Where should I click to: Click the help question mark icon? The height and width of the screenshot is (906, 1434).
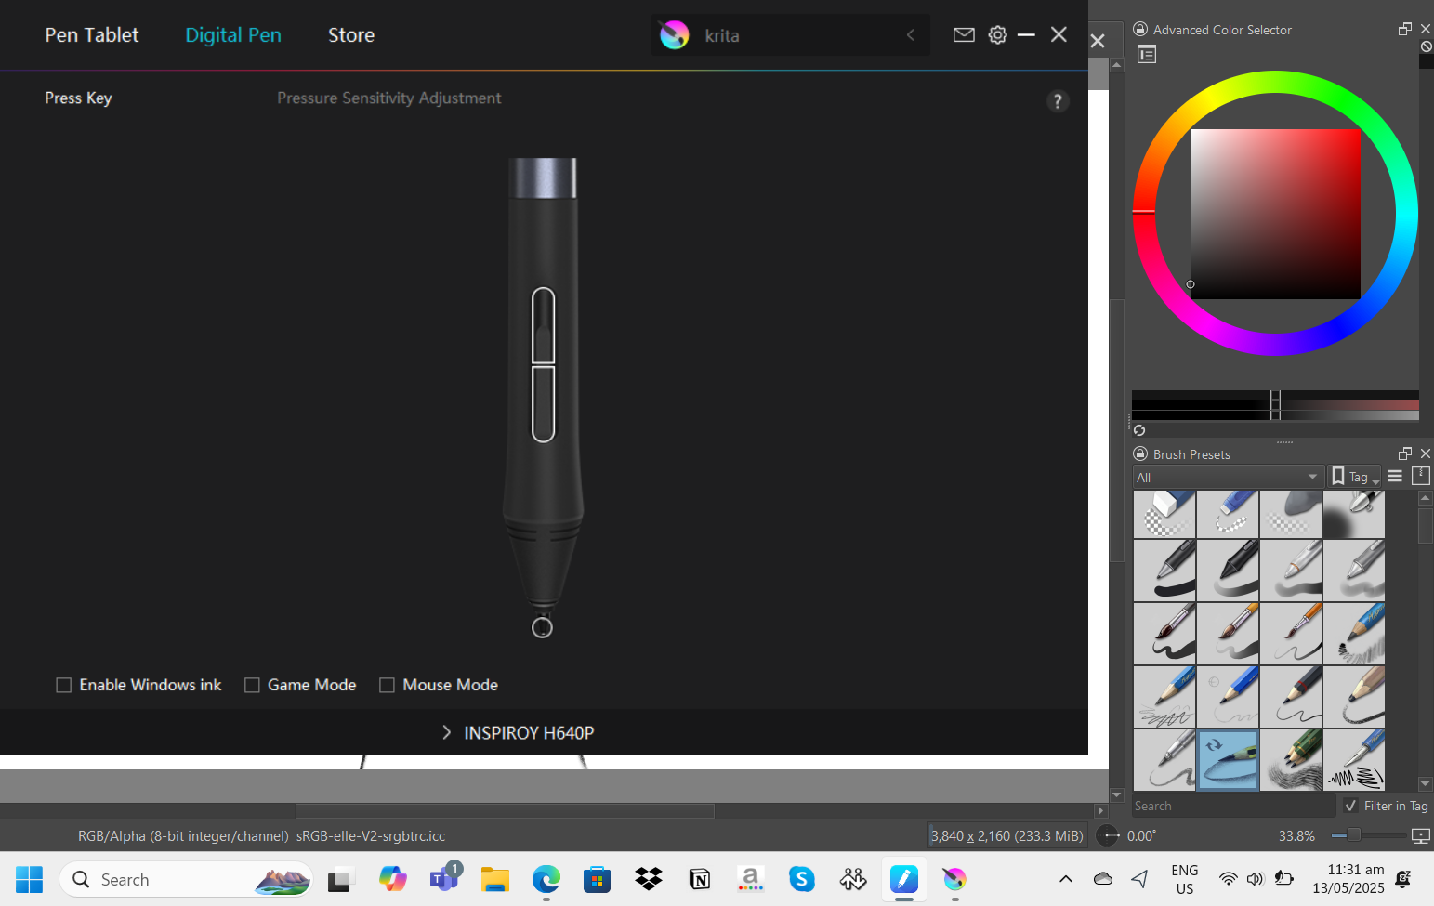pos(1057,101)
